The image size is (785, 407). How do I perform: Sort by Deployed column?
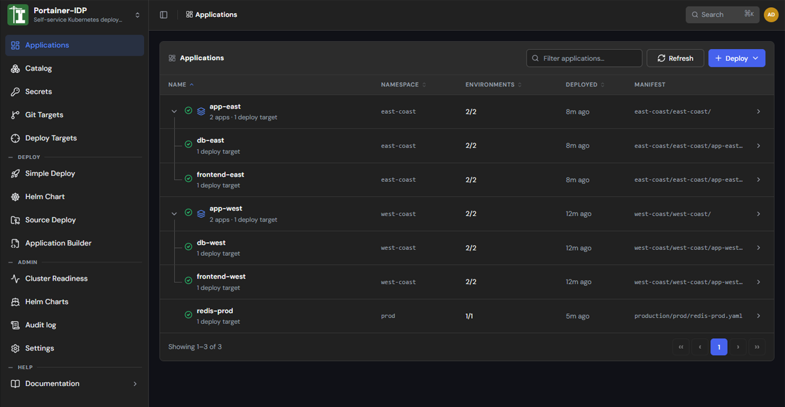(x=585, y=84)
